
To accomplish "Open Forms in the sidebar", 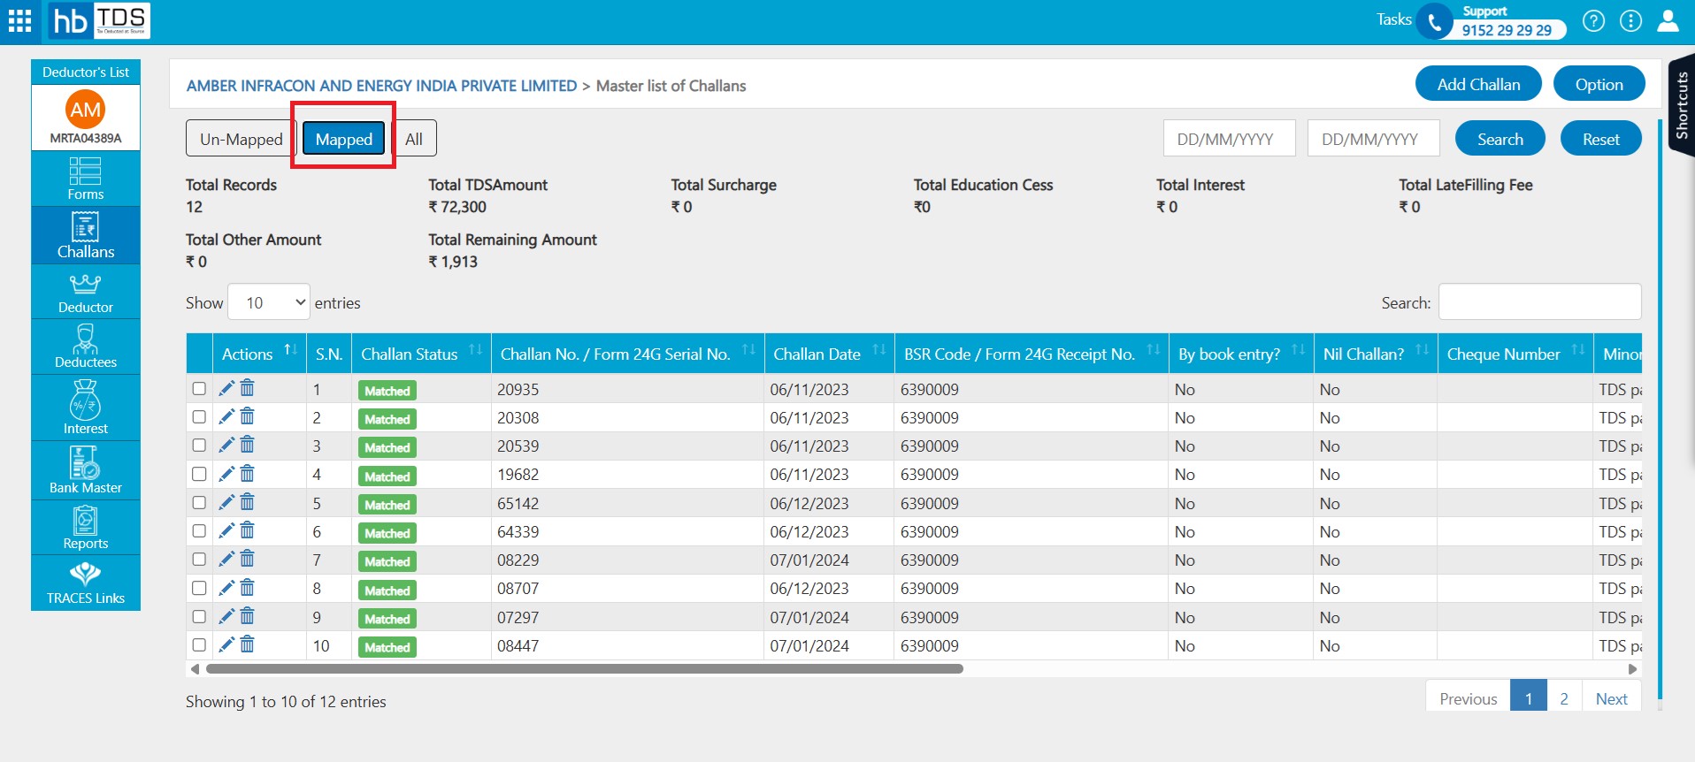I will click(86, 179).
